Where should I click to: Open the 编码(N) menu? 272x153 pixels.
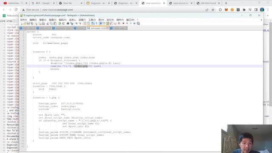tap(62, 20)
